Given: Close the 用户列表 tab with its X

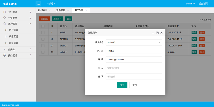Looking at the screenshot, I should coord(86,10).
